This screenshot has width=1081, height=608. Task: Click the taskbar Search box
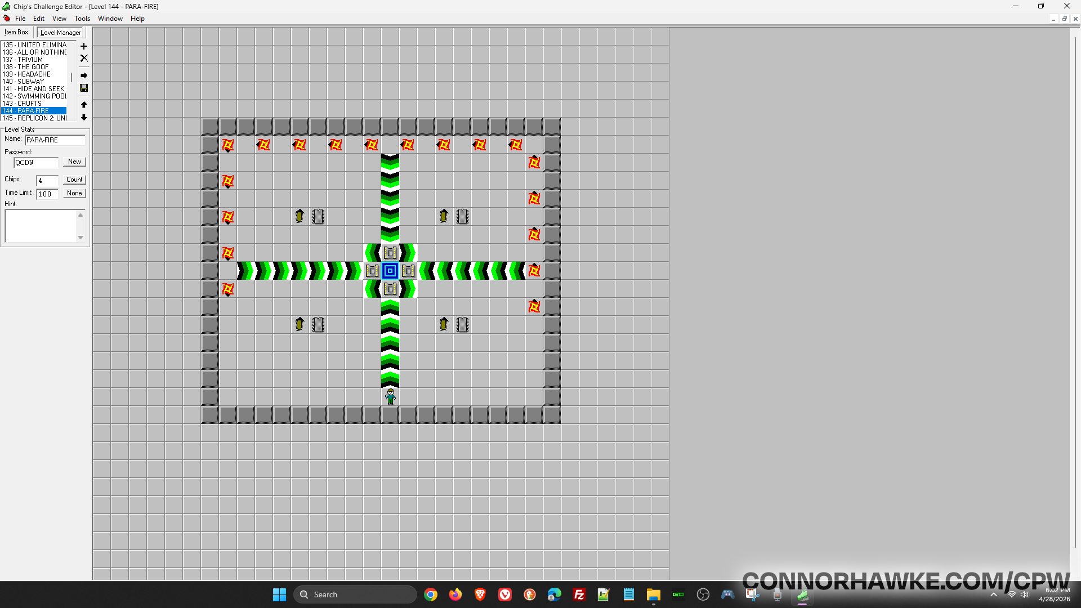pyautogui.click(x=355, y=594)
